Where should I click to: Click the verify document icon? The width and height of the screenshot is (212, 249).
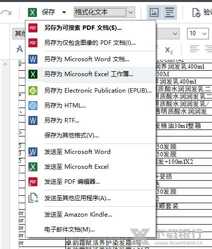tap(196, 12)
